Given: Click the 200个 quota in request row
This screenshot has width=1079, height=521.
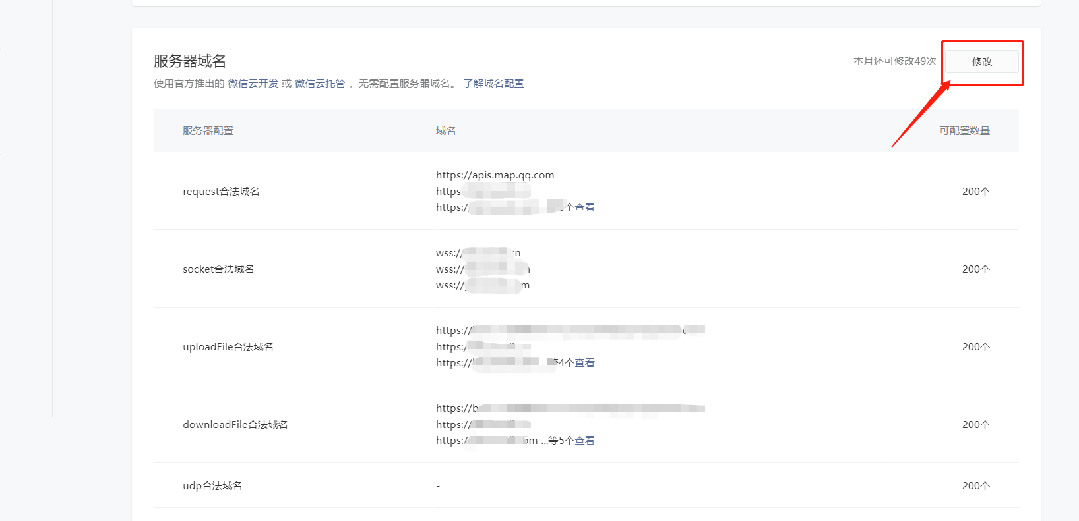Looking at the screenshot, I should 975,192.
